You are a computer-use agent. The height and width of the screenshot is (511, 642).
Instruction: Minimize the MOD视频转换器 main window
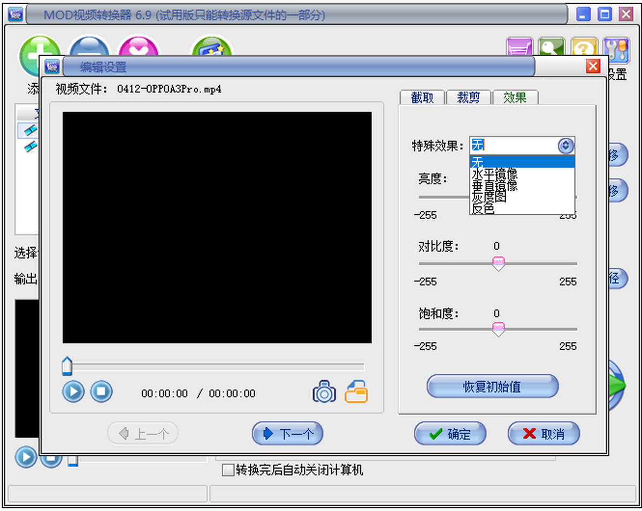584,14
